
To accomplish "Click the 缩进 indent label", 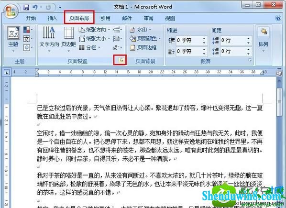I will (172, 30).
